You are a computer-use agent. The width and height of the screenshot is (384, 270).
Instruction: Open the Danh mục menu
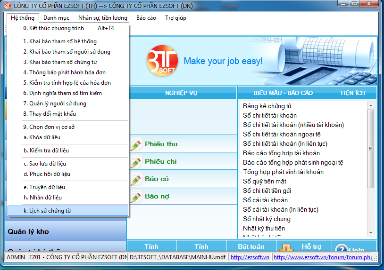pyautogui.click(x=56, y=18)
